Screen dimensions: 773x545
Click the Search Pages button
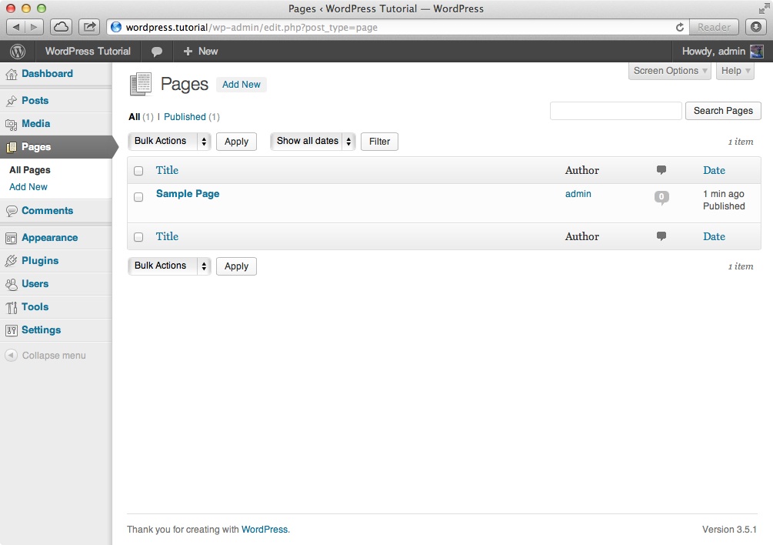(723, 111)
